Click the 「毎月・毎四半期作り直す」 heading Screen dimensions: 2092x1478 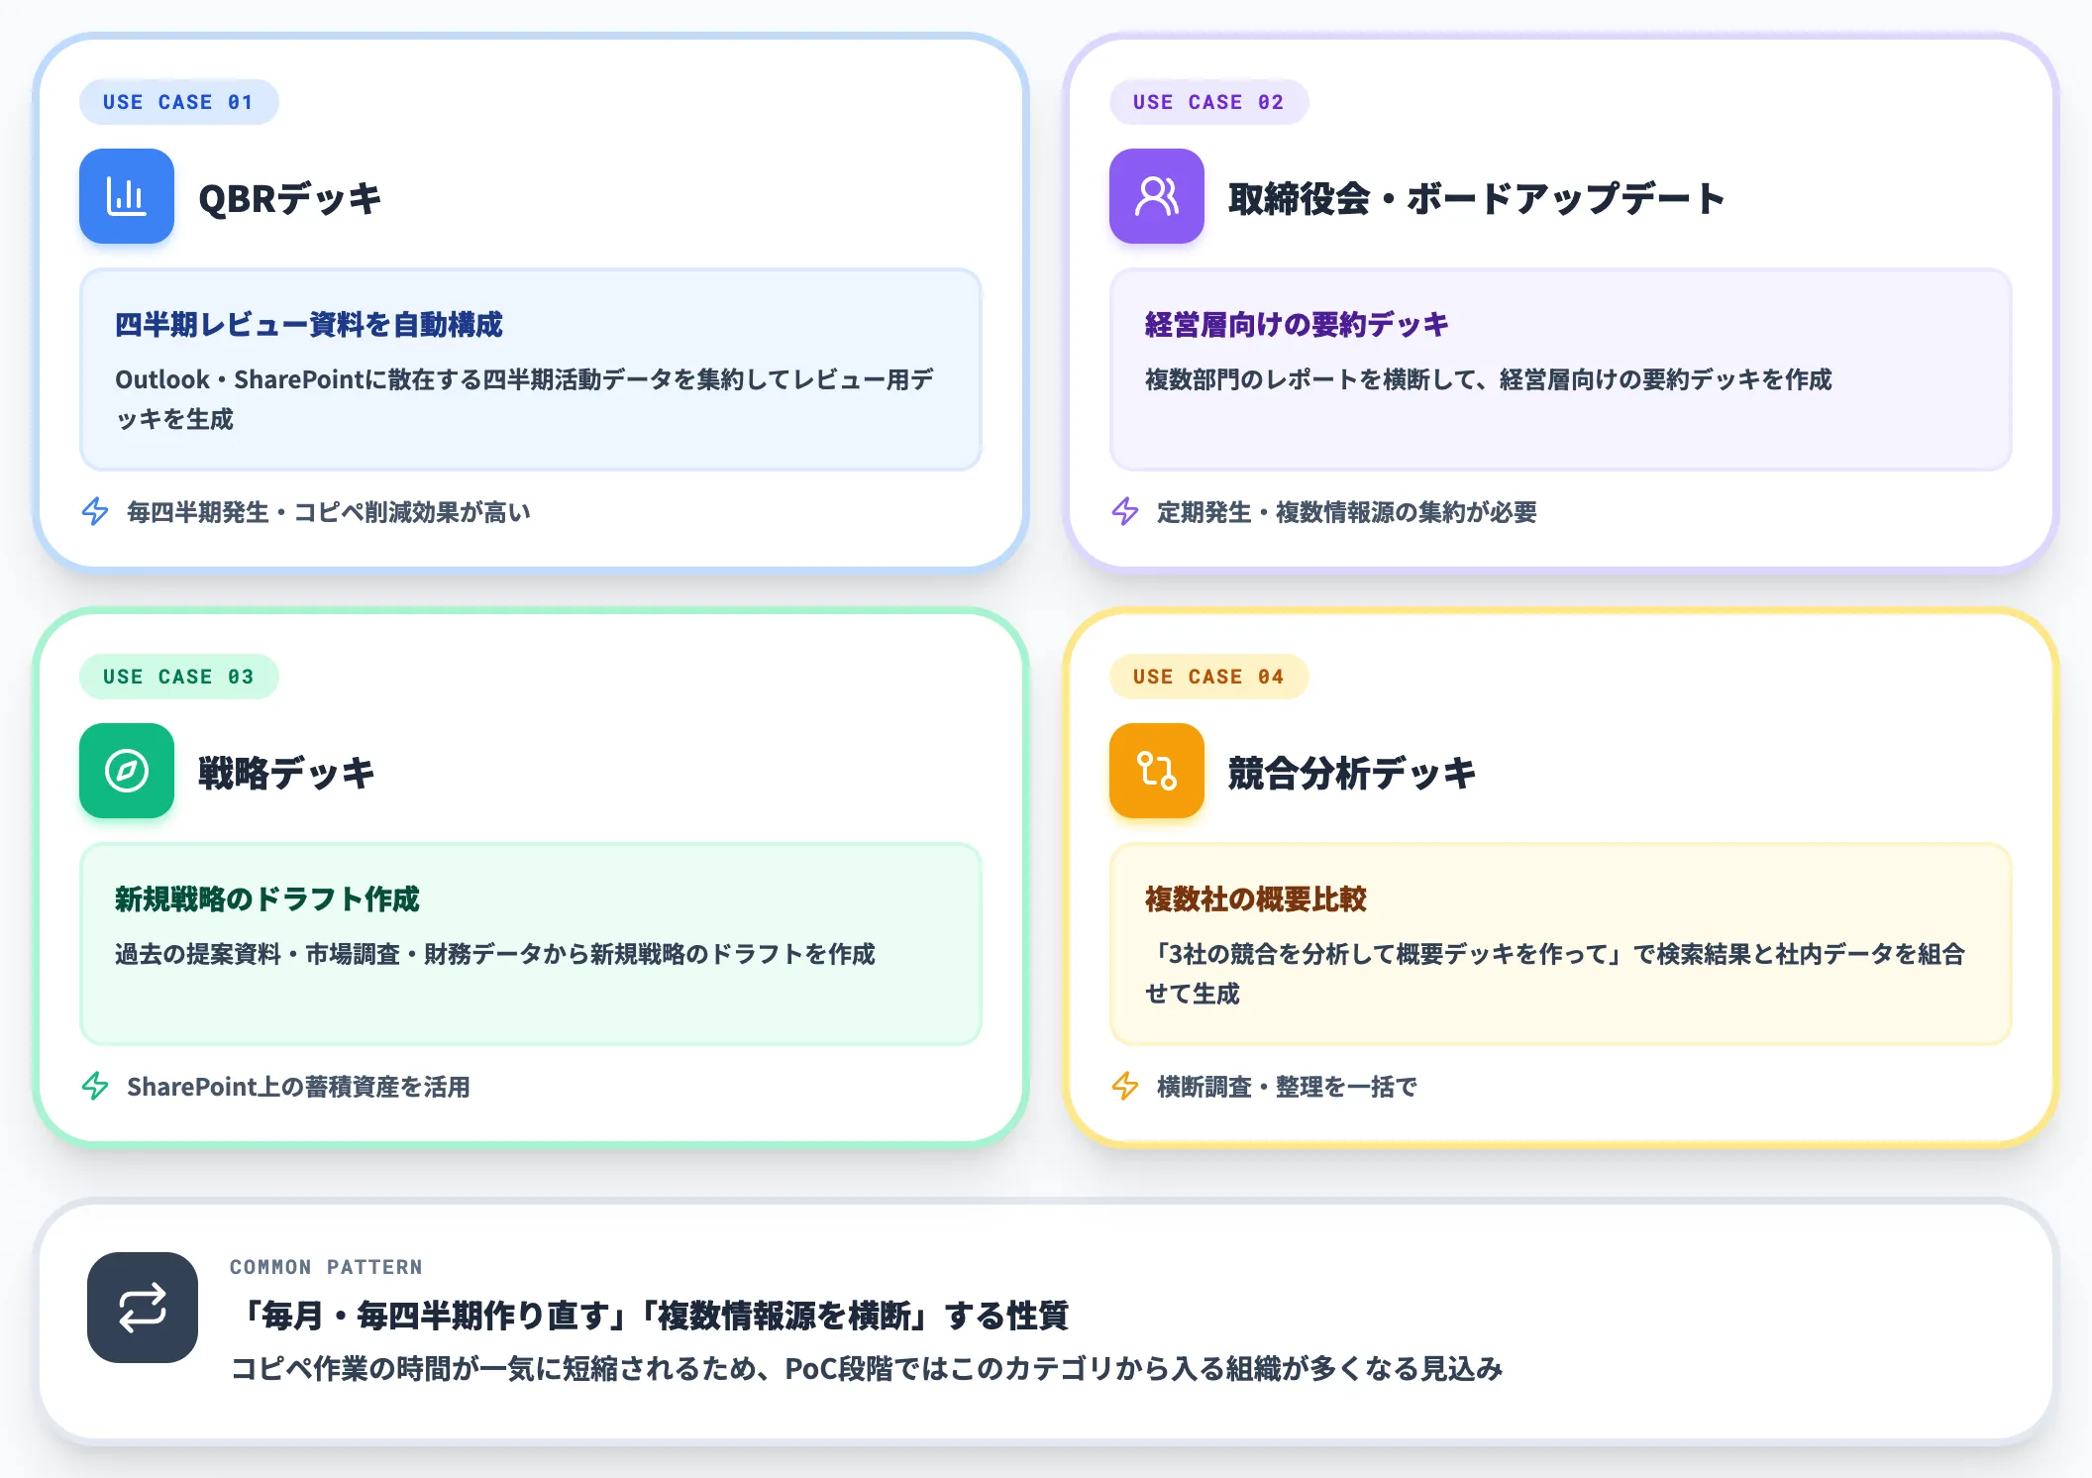click(x=650, y=1316)
